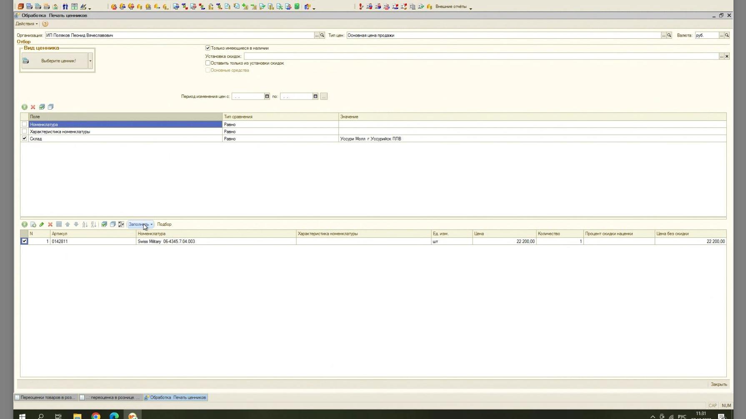The width and height of the screenshot is (746, 419).
Task: Open Windows search from the taskbar
Action: (x=40, y=416)
